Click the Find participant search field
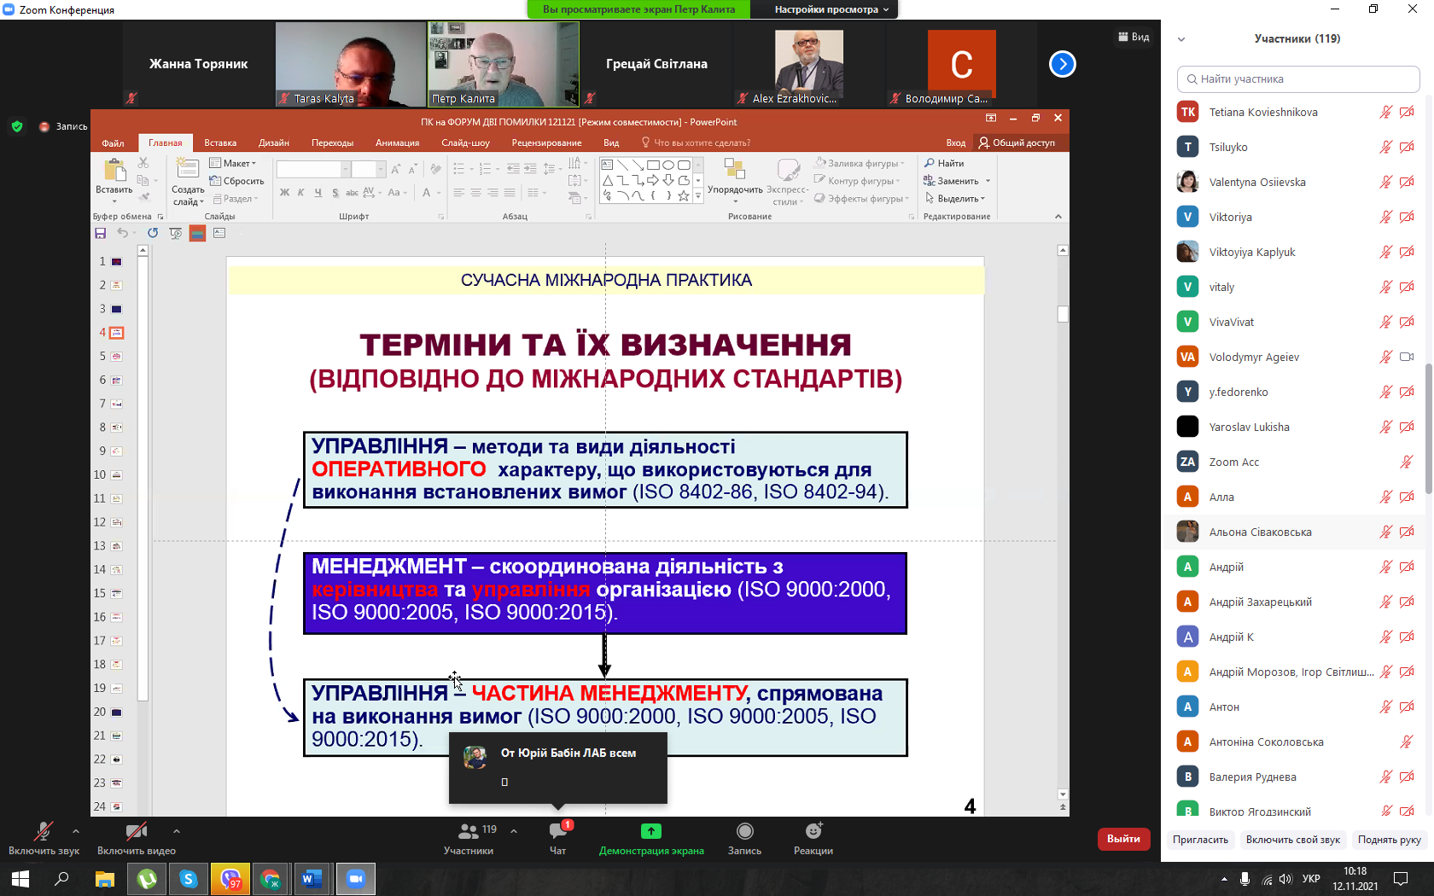This screenshot has height=896, width=1434. click(x=1298, y=79)
